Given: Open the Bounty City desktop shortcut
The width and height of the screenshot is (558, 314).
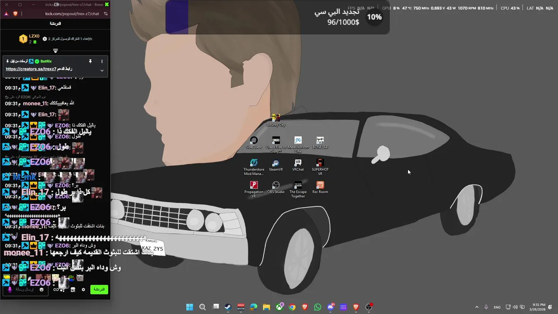Looking at the screenshot, I should tap(276, 120).
